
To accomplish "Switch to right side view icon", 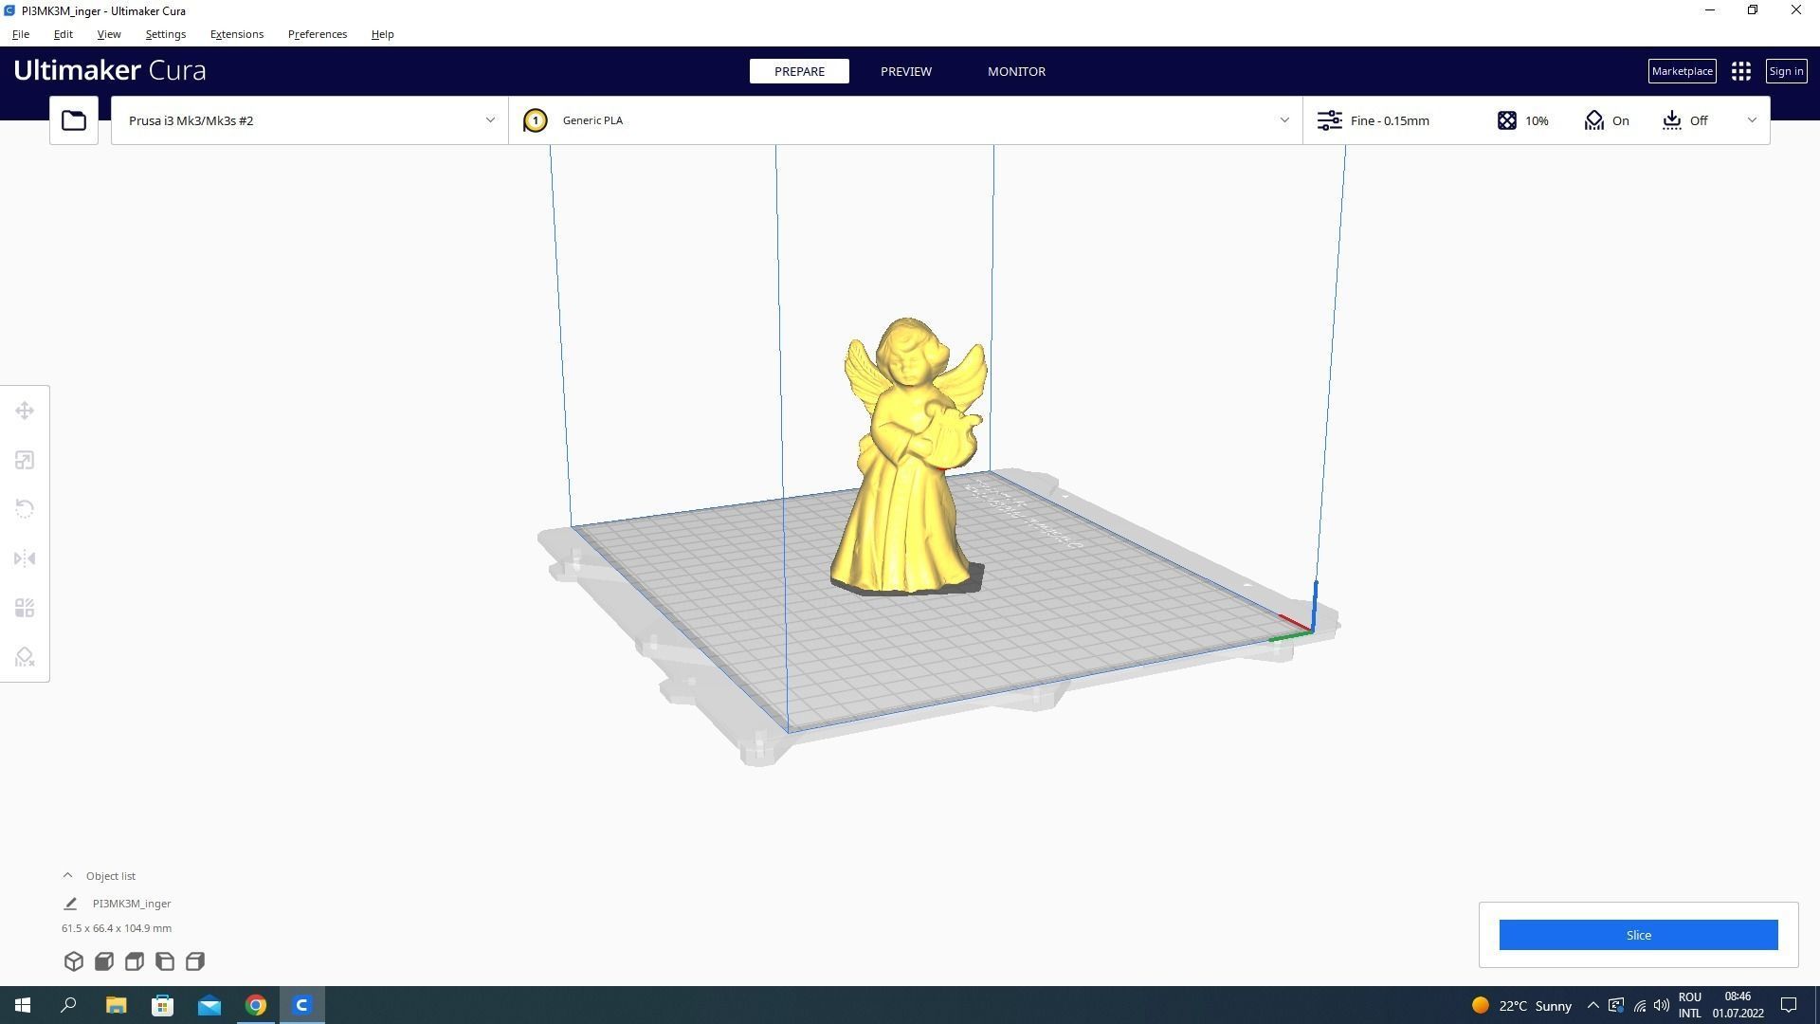I will point(195,961).
